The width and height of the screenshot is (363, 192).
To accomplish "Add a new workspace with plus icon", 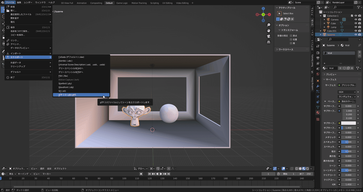I will (x=192, y=3).
